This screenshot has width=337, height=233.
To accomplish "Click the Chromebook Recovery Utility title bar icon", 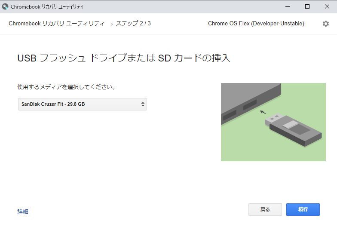I will coord(5,7).
